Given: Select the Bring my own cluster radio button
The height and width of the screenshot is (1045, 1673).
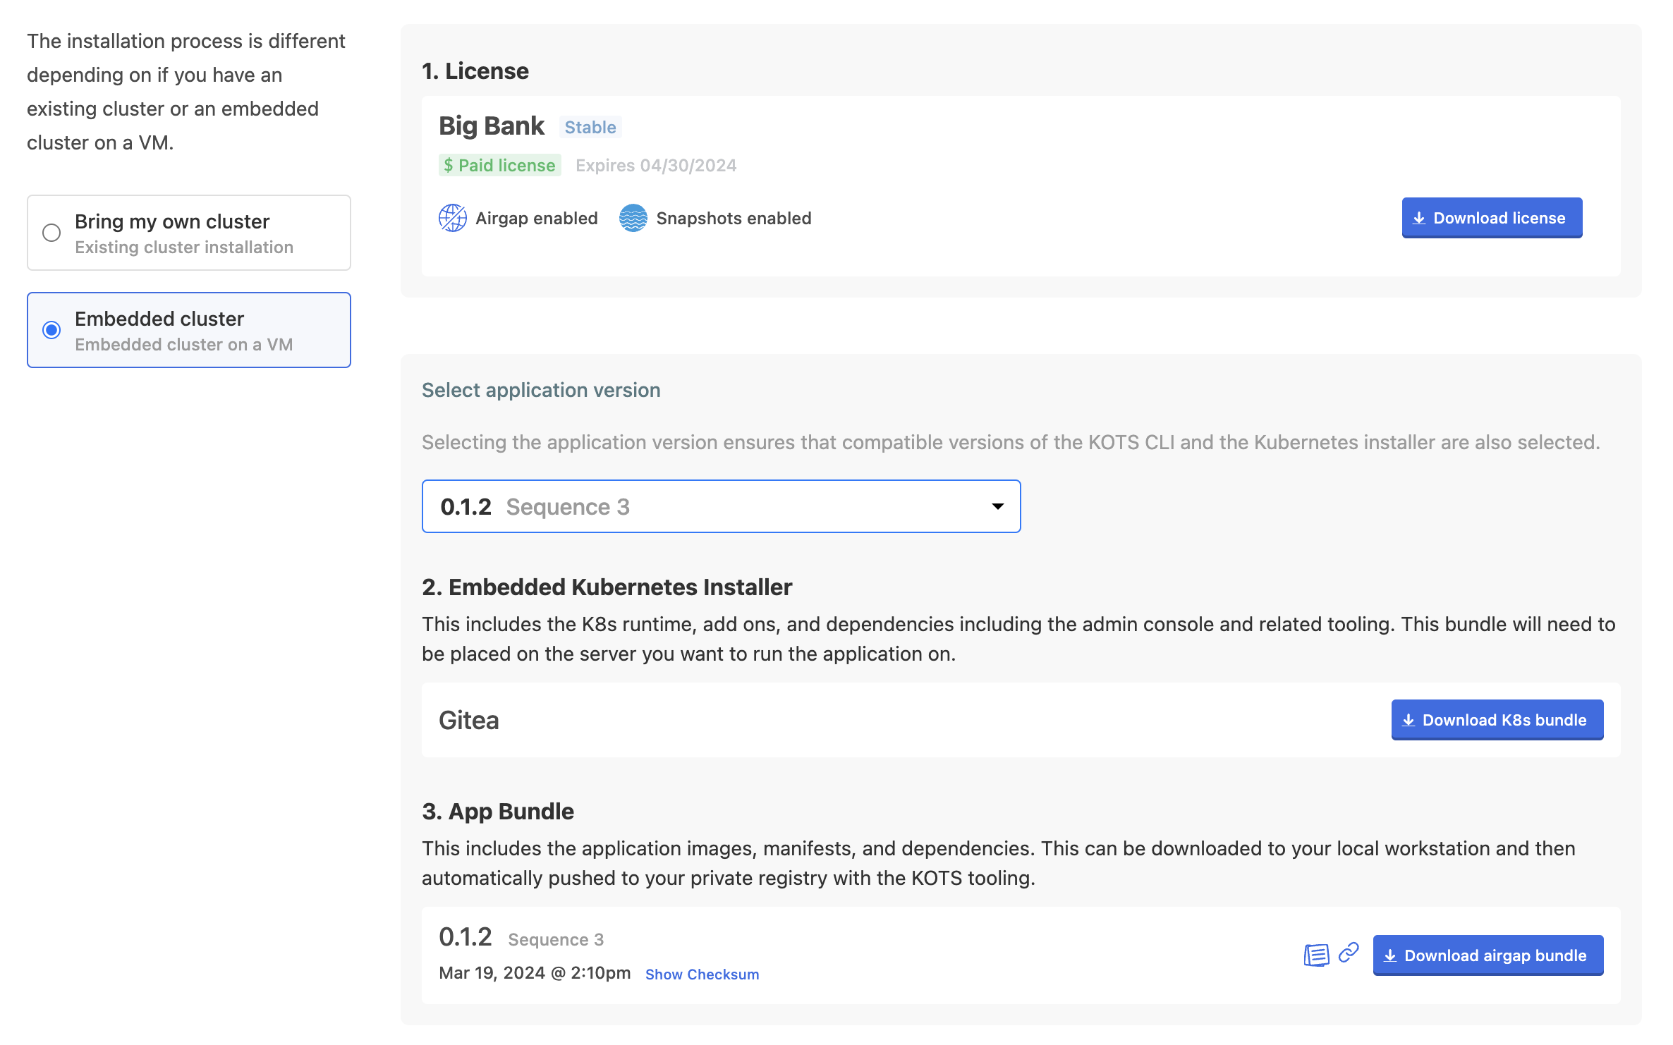Looking at the screenshot, I should coord(51,231).
